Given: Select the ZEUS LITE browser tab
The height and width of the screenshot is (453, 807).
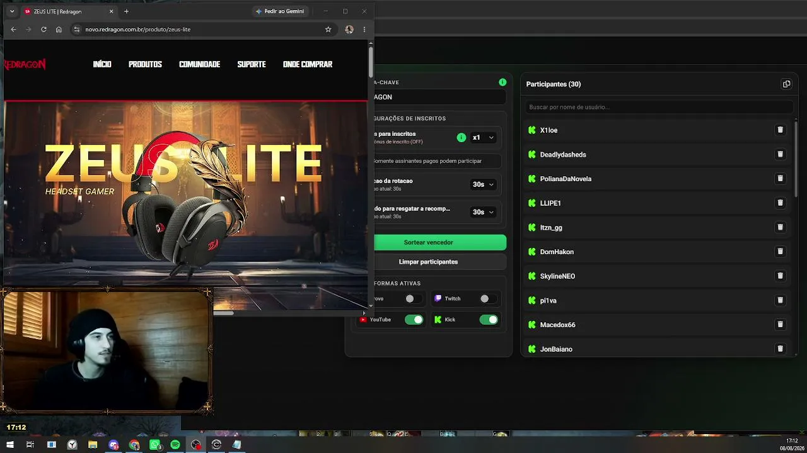Looking at the screenshot, I should (x=69, y=11).
